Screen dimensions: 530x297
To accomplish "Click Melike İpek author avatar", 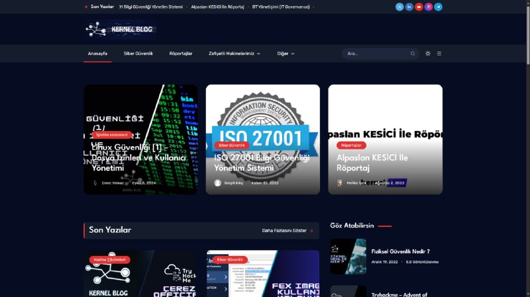I will coord(340,183).
